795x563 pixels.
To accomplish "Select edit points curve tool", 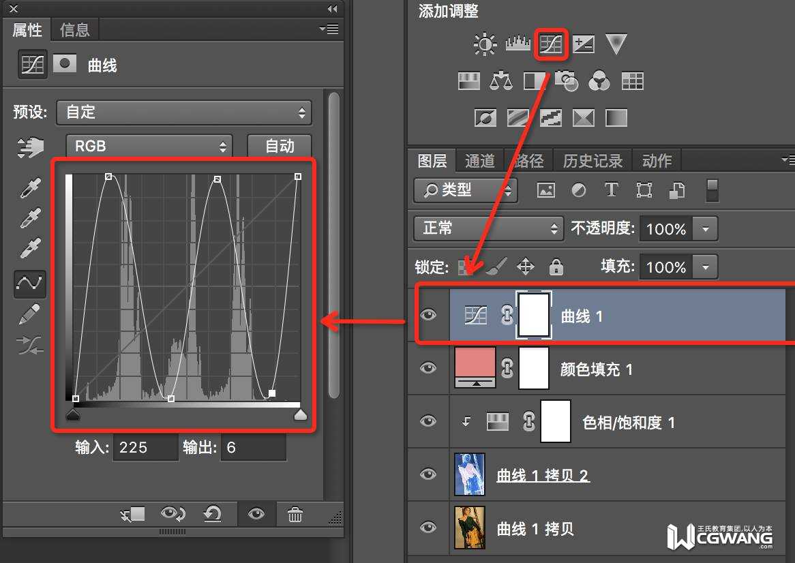I will pyautogui.click(x=29, y=284).
